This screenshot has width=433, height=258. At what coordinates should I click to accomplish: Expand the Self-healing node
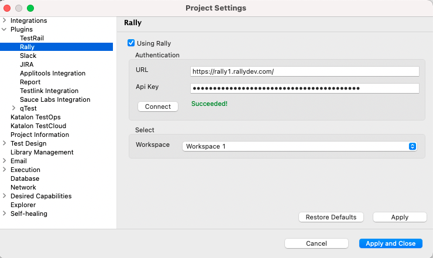tap(5, 214)
